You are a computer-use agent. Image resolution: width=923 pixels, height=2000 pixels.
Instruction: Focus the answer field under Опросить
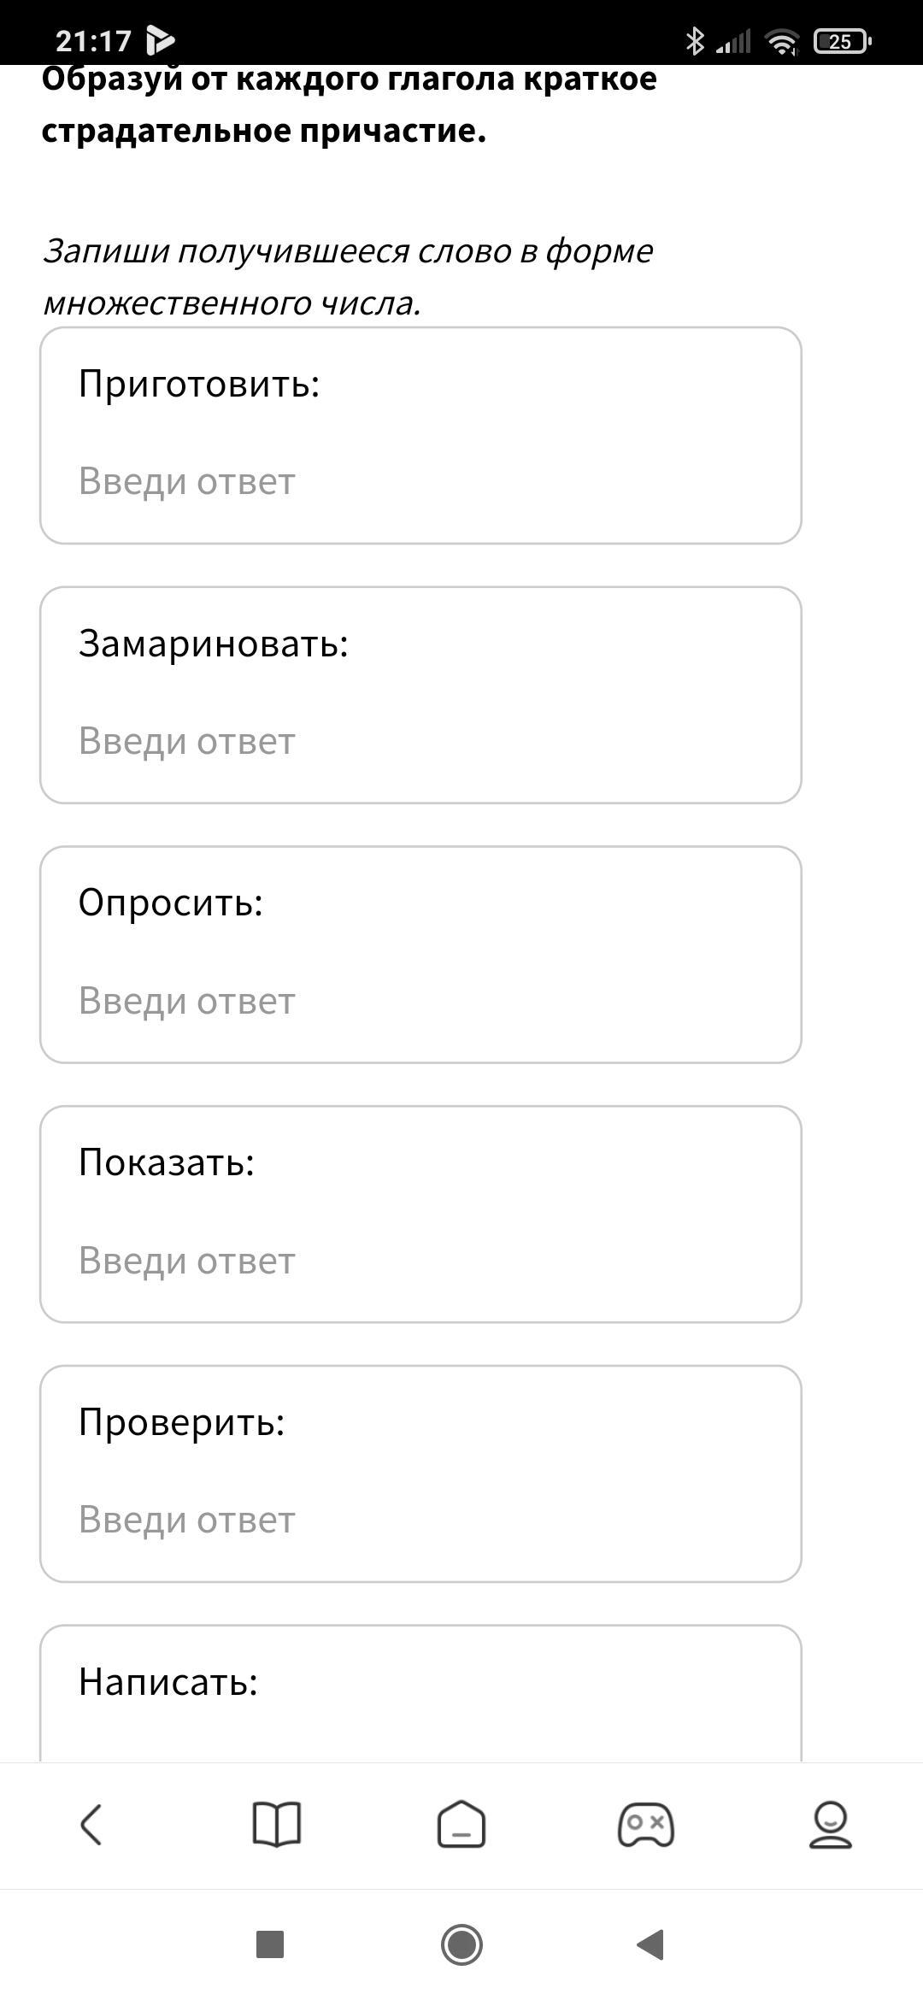[420, 1001]
